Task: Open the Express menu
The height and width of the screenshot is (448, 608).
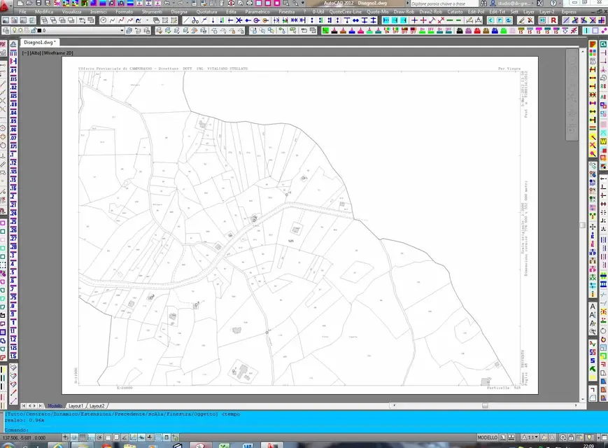Action: click(569, 12)
